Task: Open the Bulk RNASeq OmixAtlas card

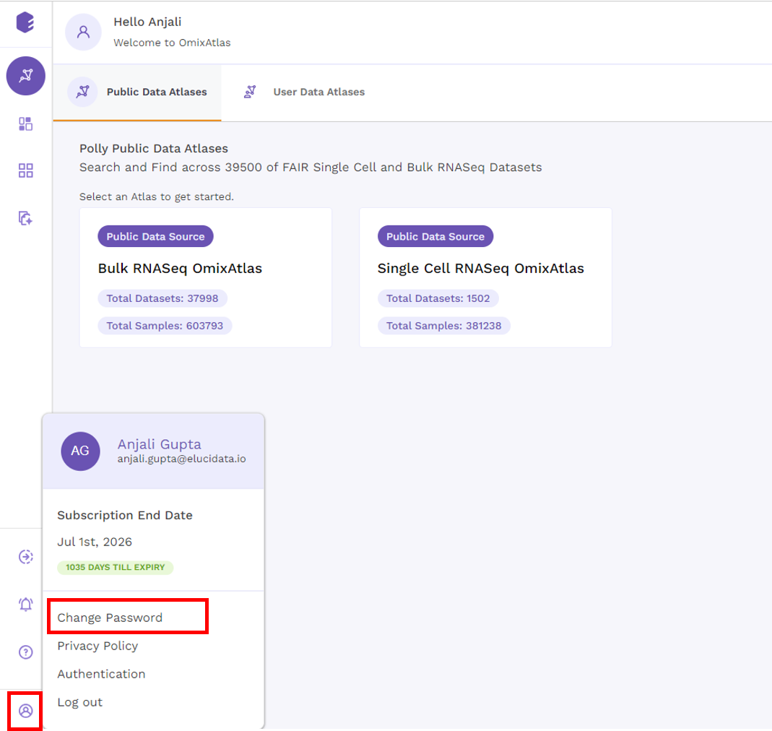Action: pos(205,278)
